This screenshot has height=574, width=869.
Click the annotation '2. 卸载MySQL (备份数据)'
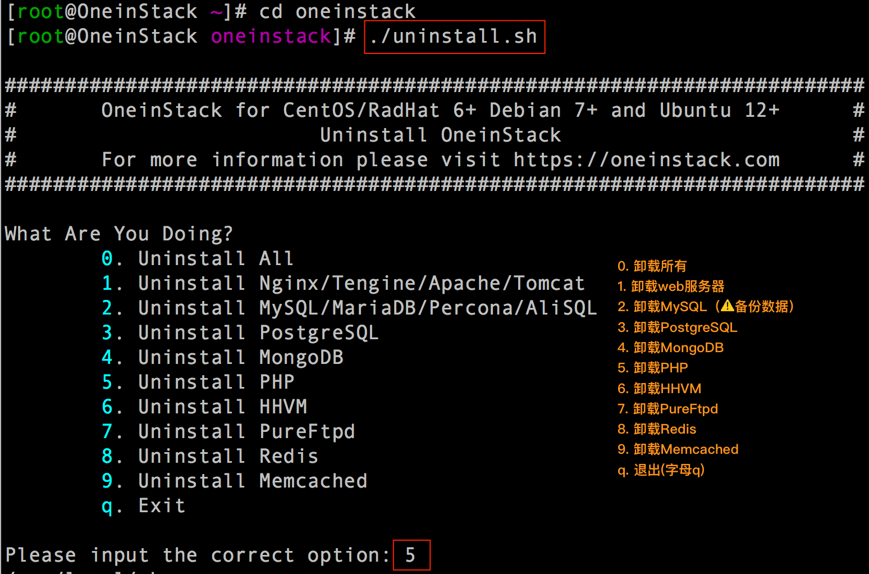click(x=706, y=307)
